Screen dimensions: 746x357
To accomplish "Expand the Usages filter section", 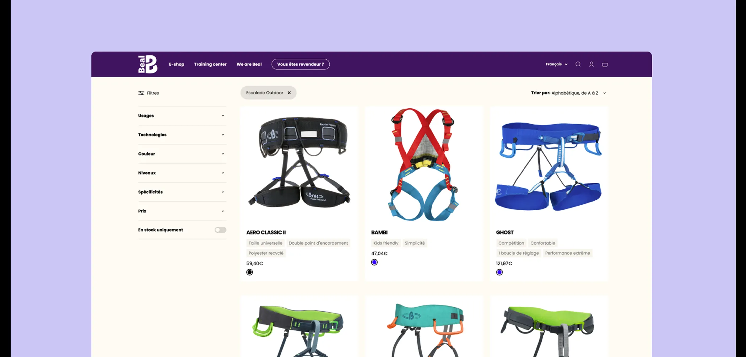I will click(x=182, y=116).
